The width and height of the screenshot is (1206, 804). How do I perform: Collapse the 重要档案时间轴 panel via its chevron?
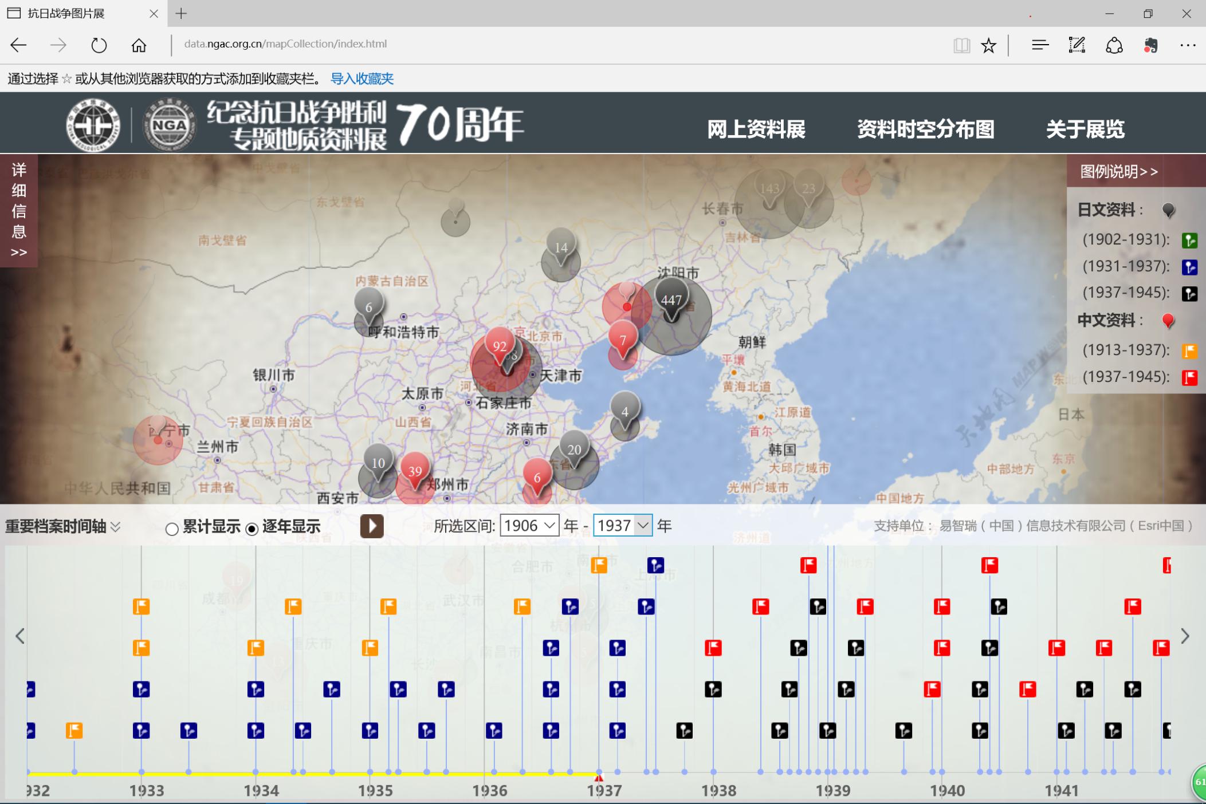(116, 528)
